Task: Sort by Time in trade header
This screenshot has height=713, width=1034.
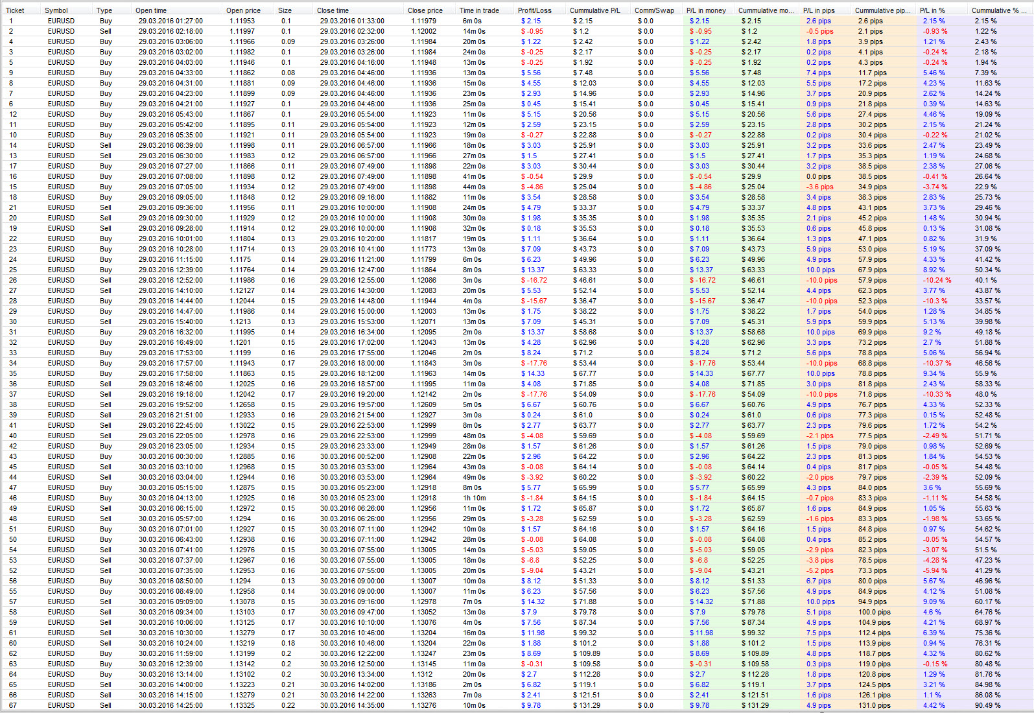Action: coord(479,10)
